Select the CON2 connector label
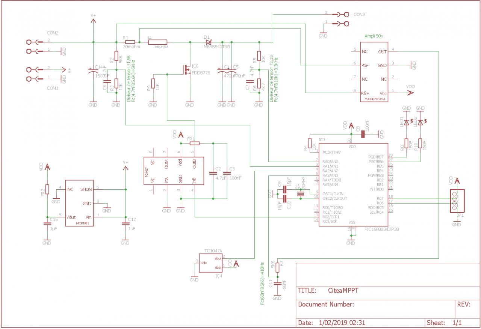Image resolution: width=481 pixels, height=329 pixels. coord(52,33)
